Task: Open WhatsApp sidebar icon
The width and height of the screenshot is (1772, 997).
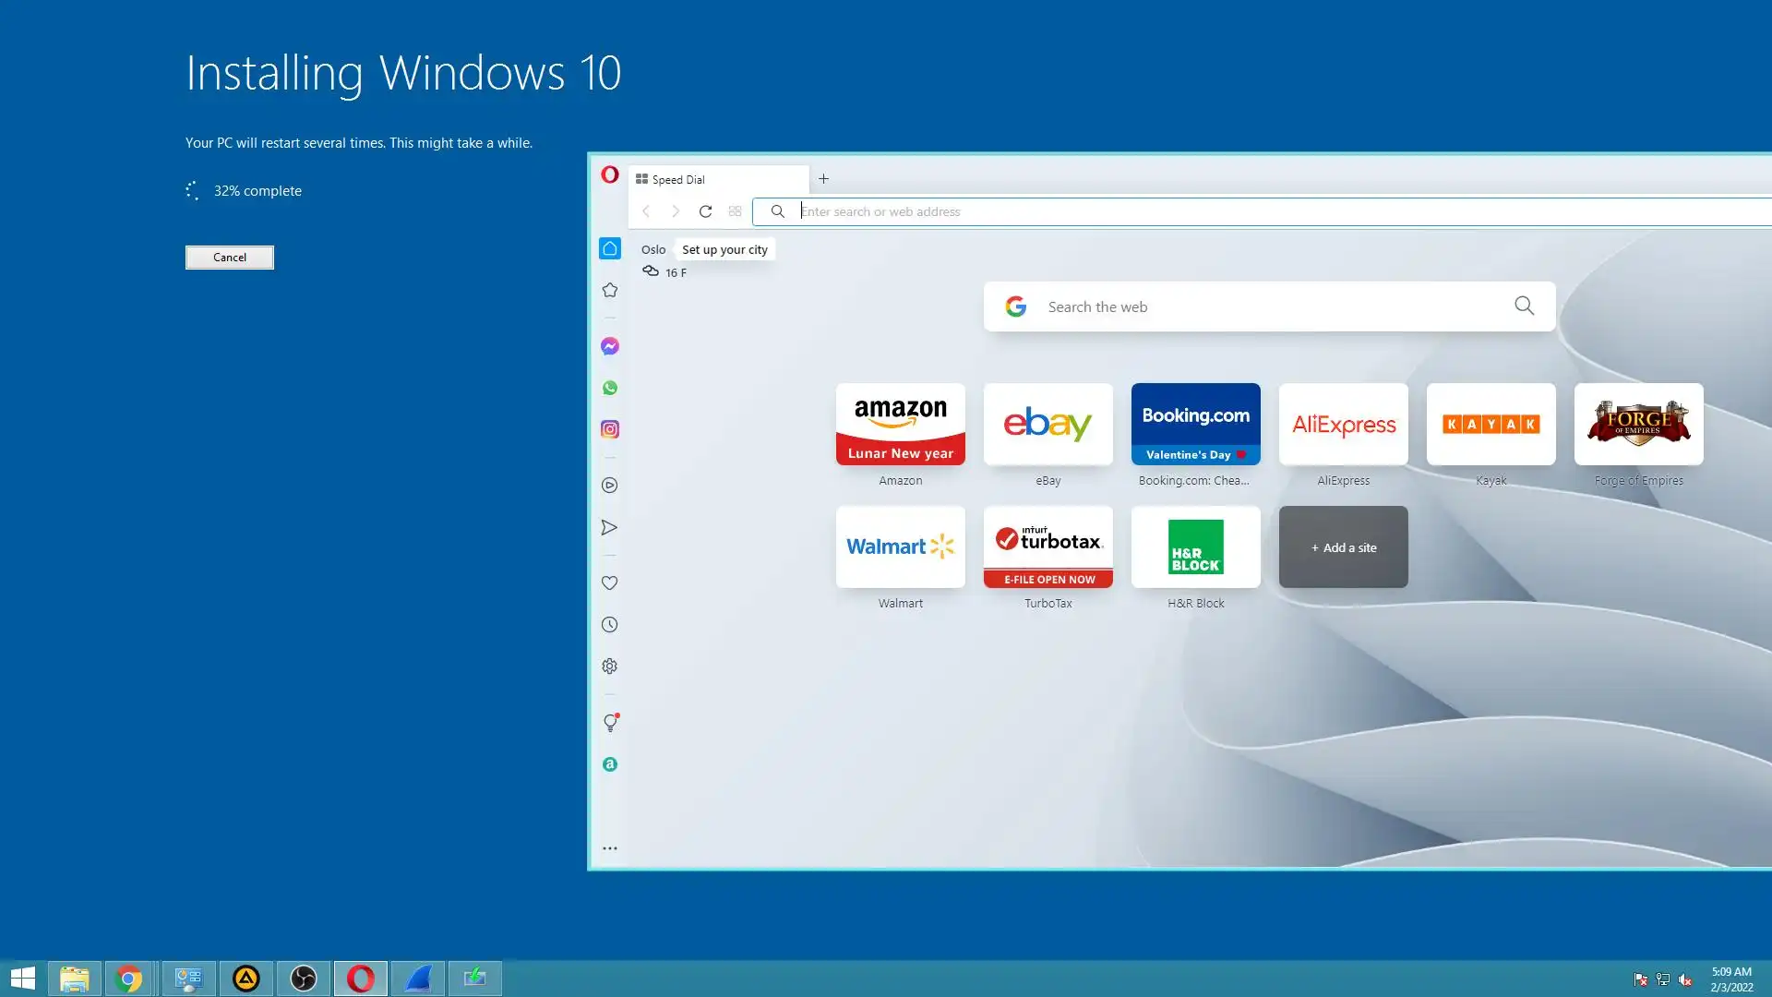Action: (610, 388)
